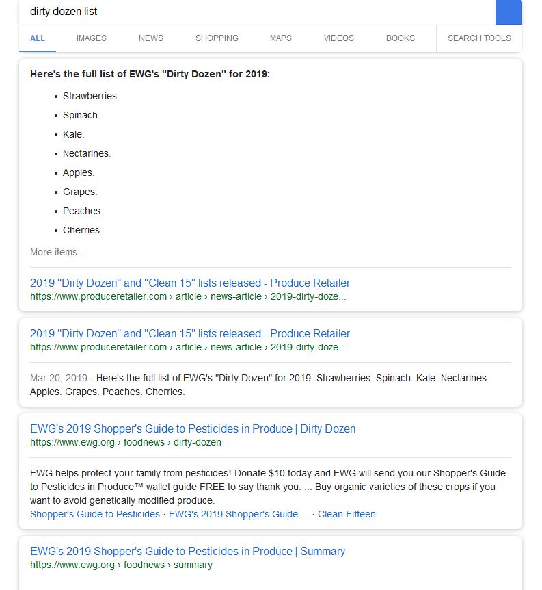Open the "EWG's 2019 Shopper's Guide ..." sitelink
The height and width of the screenshot is (590, 542).
[239, 515]
